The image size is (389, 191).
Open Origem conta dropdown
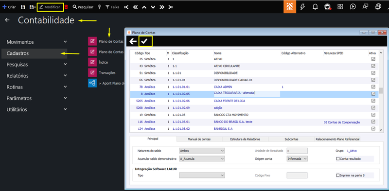pyautogui.click(x=297, y=158)
